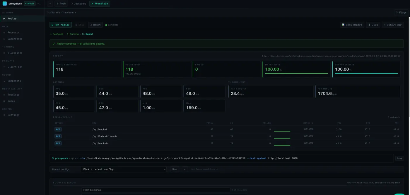Select the /api/rockets endpoint URL

[100, 143]
